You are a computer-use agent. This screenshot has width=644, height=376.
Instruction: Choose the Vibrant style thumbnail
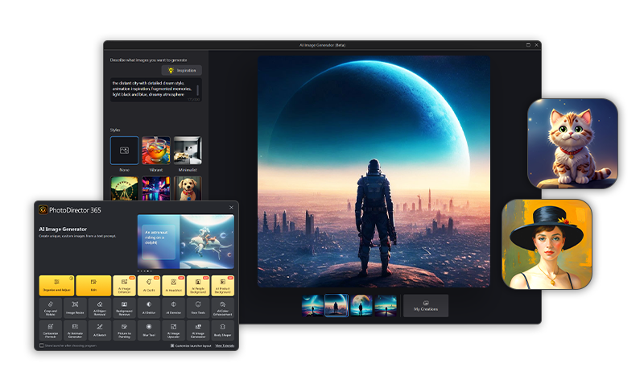(x=155, y=151)
